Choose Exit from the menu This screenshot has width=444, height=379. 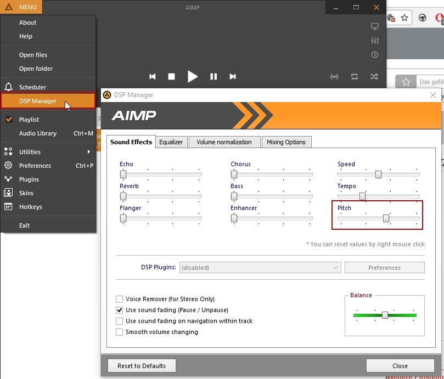(x=48, y=225)
